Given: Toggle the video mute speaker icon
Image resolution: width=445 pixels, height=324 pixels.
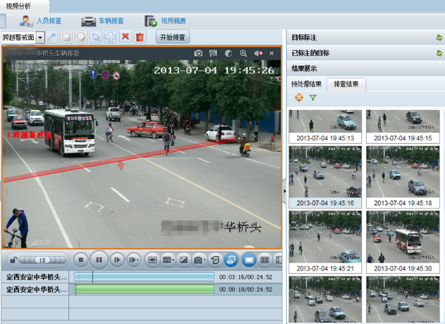Looking at the screenshot, I should click(258, 53).
